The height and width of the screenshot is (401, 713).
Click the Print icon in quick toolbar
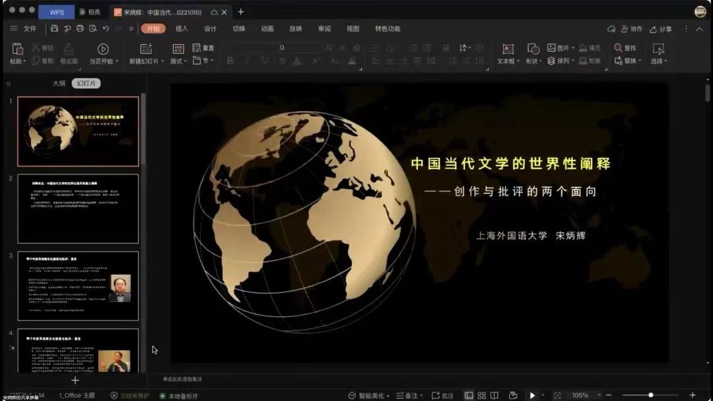point(80,28)
